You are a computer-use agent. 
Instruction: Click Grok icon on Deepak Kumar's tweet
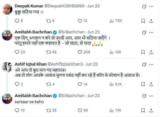(x=144, y=6)
